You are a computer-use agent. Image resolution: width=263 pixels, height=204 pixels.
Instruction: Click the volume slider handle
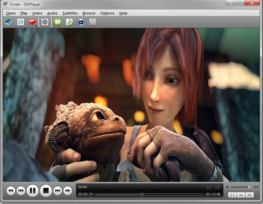tap(249, 187)
